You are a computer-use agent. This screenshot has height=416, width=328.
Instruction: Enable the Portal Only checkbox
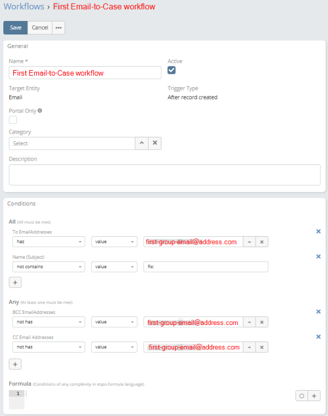13,120
